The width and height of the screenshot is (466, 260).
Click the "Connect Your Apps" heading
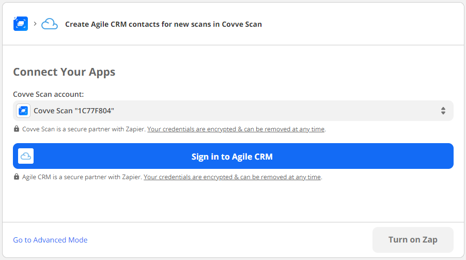(x=64, y=72)
